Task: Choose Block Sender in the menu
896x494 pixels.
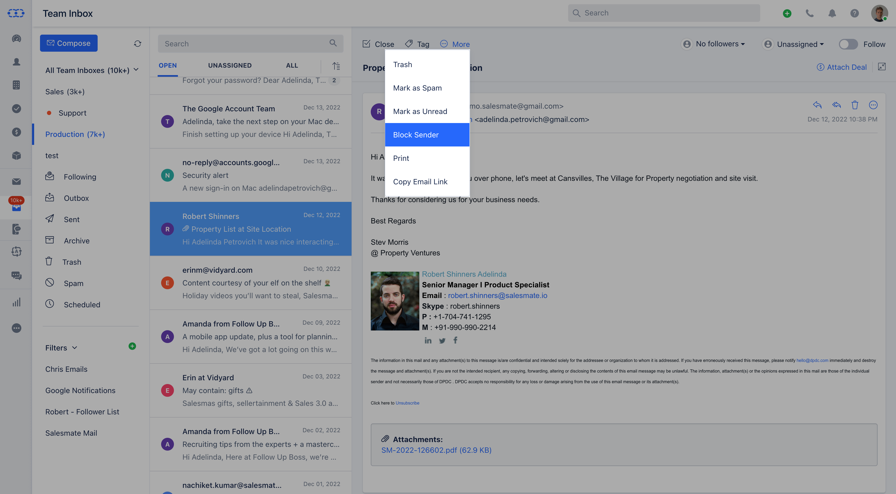Action: [x=427, y=135]
